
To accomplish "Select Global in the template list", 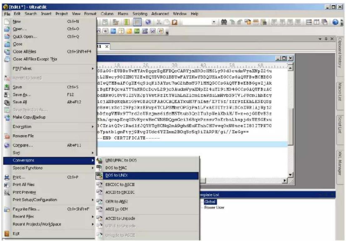I will [x=210, y=202].
